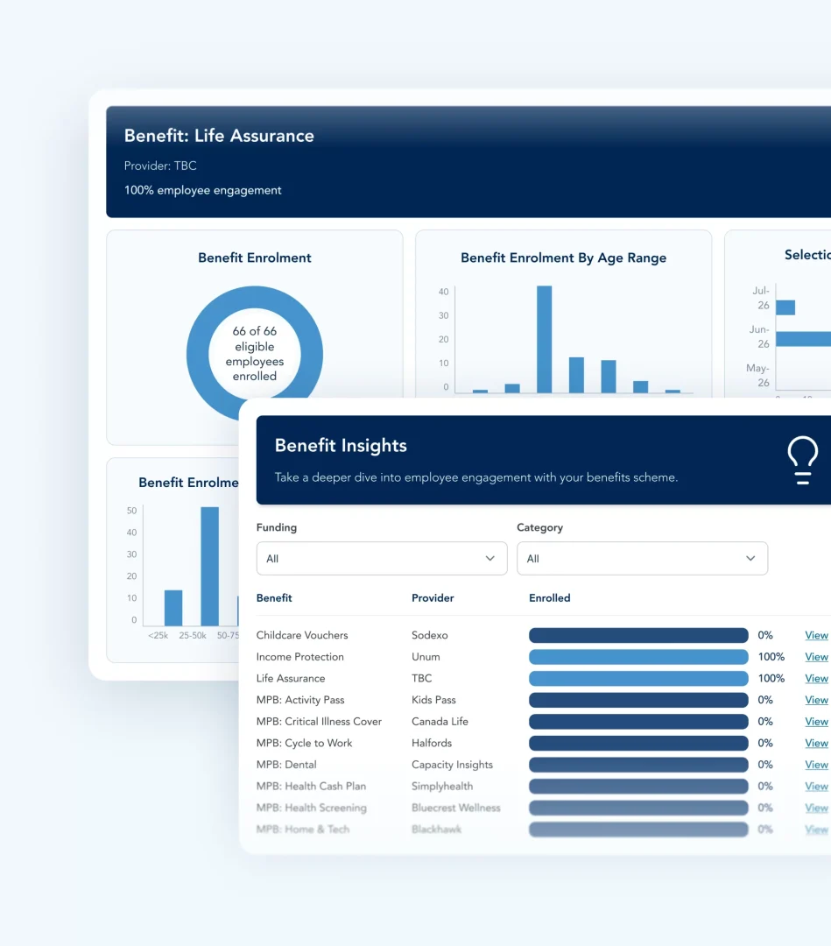Select the MPB: Dental benefit name
The image size is (831, 946).
(x=286, y=765)
